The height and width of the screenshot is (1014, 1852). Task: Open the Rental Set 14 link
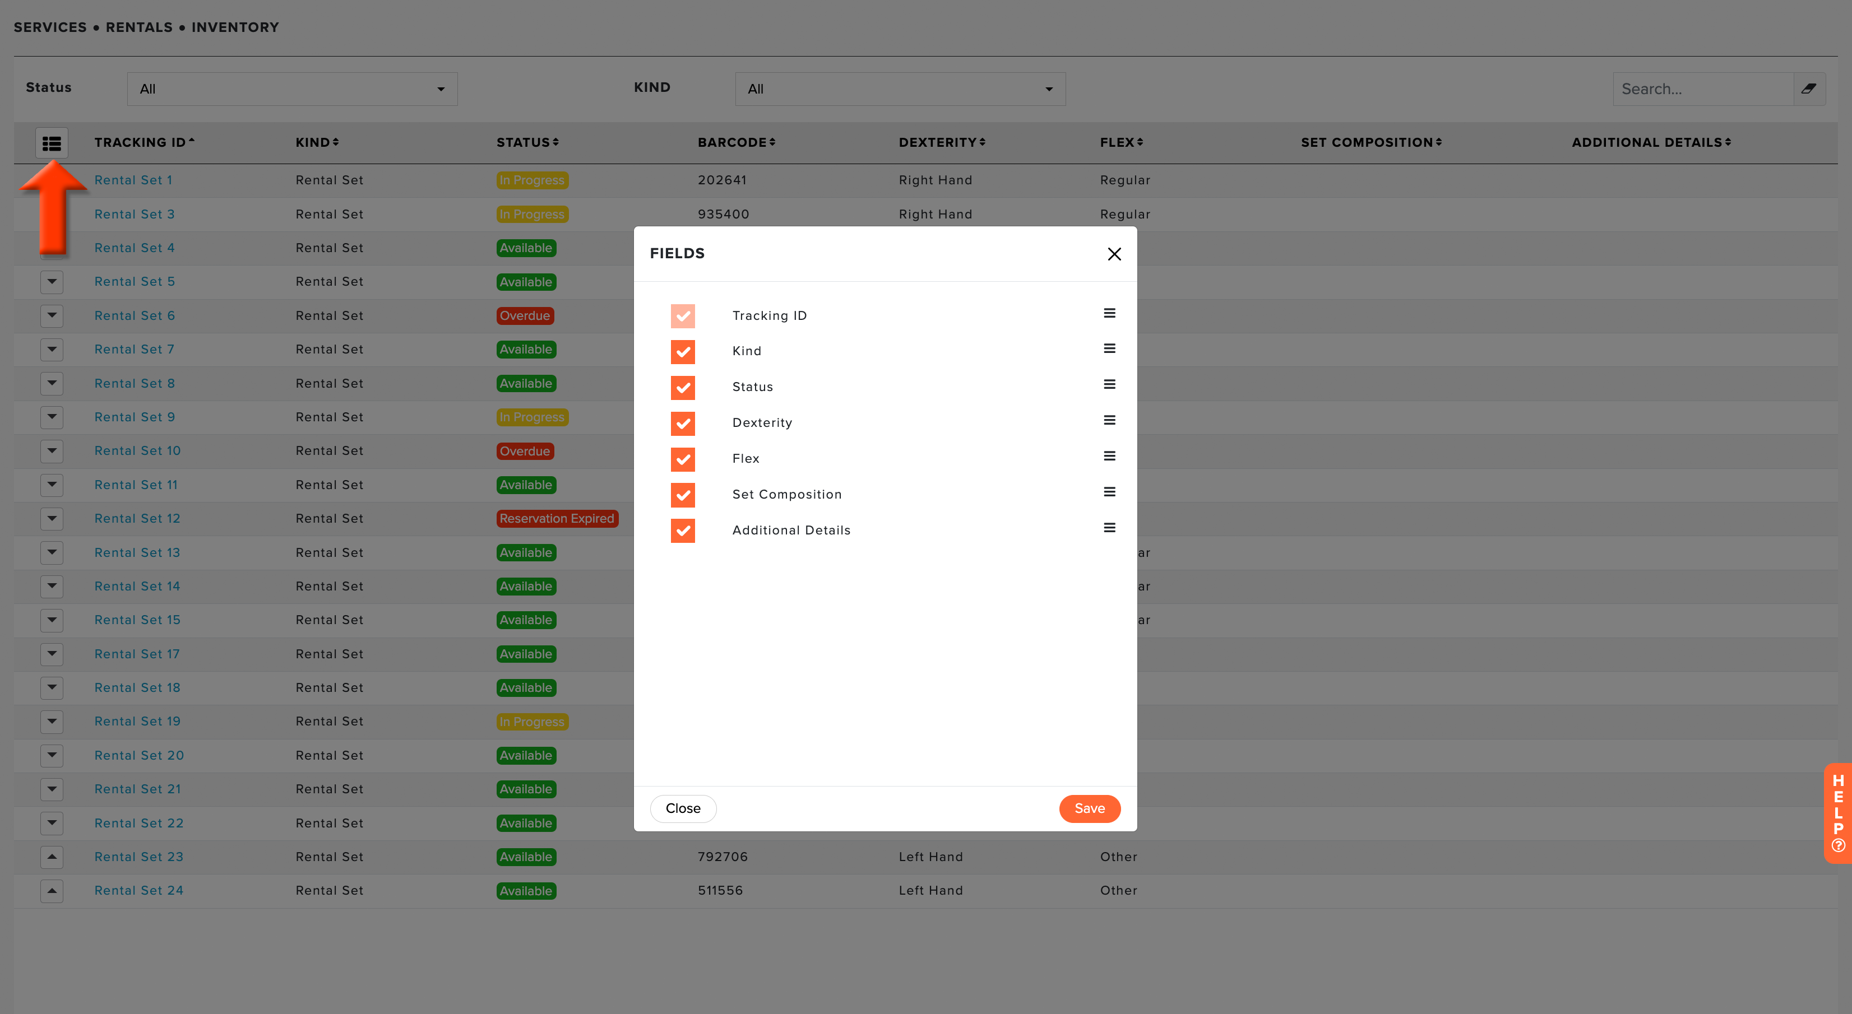click(137, 587)
